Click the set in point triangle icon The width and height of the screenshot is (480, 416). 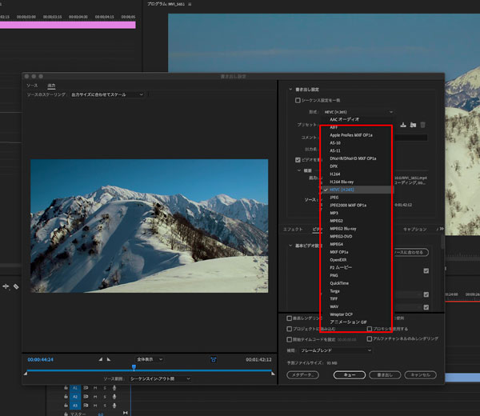click(101, 359)
